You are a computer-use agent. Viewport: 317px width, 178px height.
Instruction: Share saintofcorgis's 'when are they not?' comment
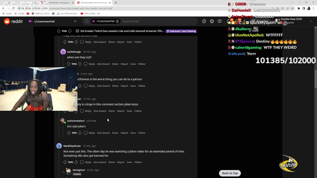(115, 64)
